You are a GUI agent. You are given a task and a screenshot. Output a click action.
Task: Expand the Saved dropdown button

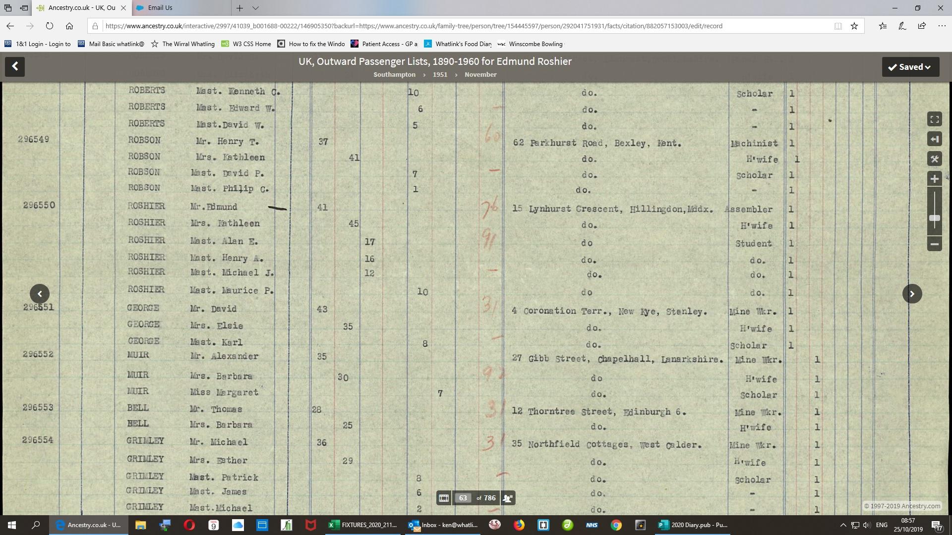pos(910,67)
